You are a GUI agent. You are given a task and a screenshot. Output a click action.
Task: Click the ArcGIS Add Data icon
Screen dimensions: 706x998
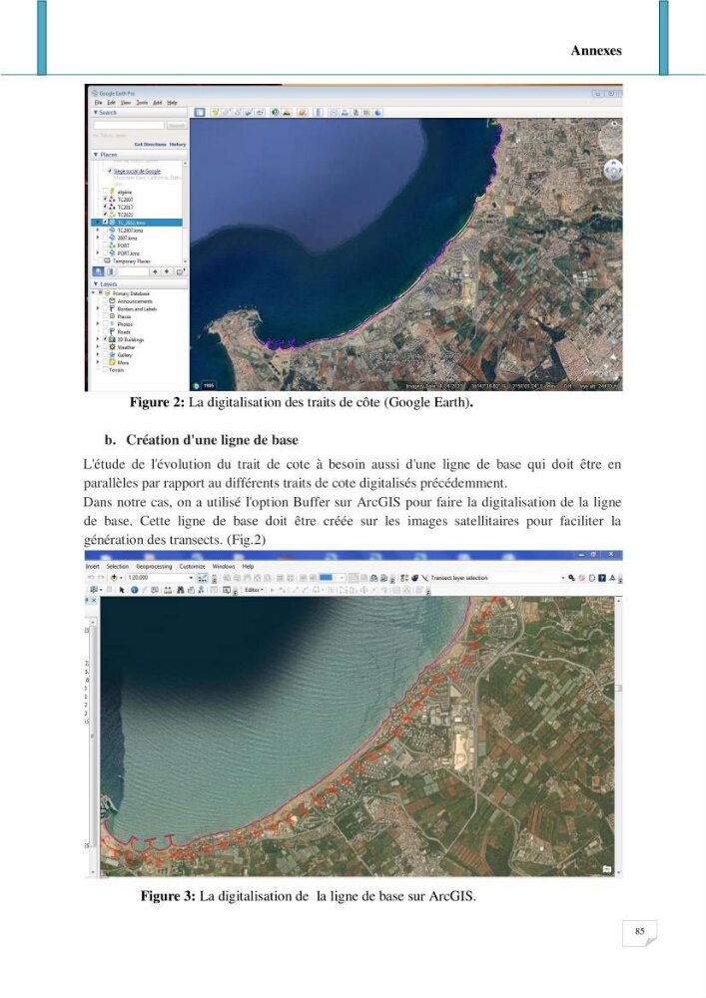coord(113,577)
